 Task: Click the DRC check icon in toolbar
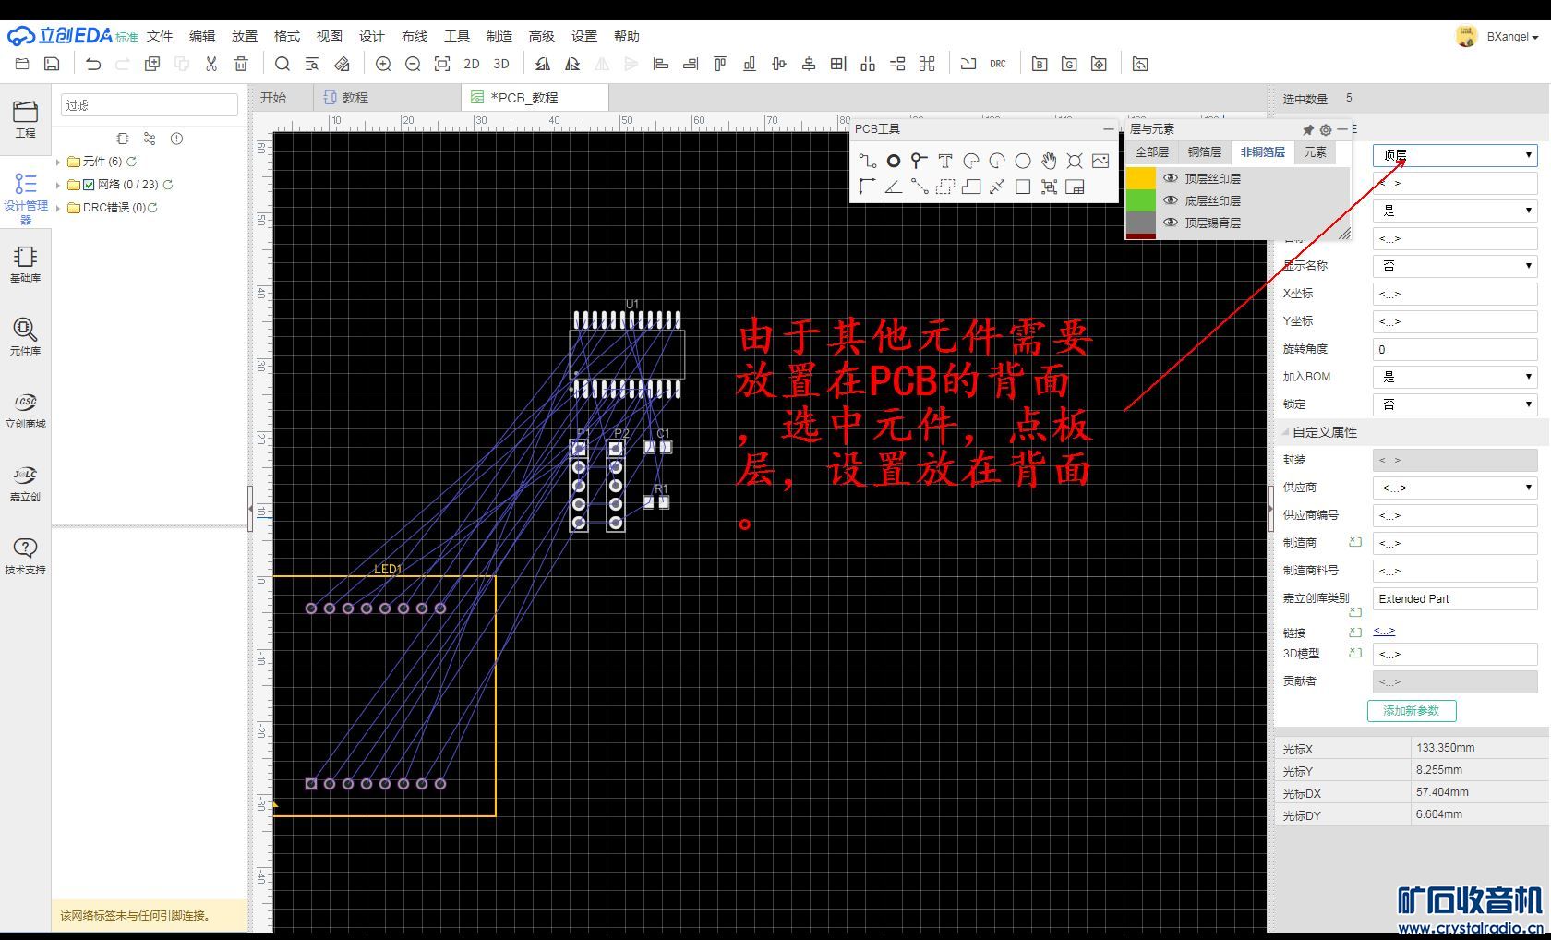[x=998, y=64]
